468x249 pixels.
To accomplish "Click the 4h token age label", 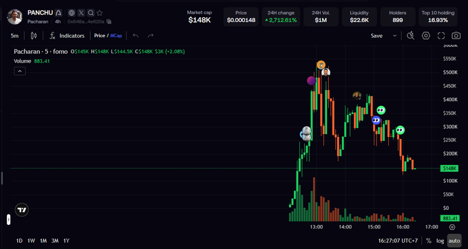I will [58, 21].
